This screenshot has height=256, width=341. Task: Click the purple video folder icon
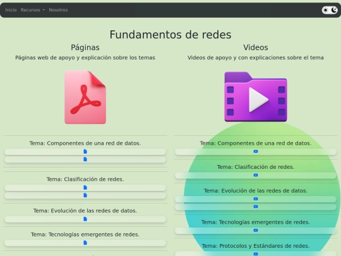[256, 97]
